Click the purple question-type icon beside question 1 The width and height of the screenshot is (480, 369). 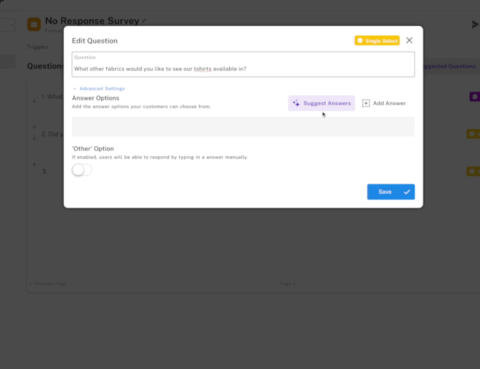(475, 96)
